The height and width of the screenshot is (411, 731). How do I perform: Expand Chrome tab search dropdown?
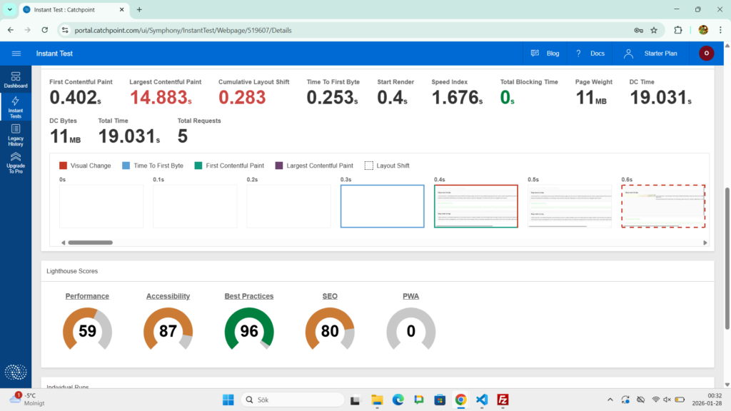tap(10, 9)
